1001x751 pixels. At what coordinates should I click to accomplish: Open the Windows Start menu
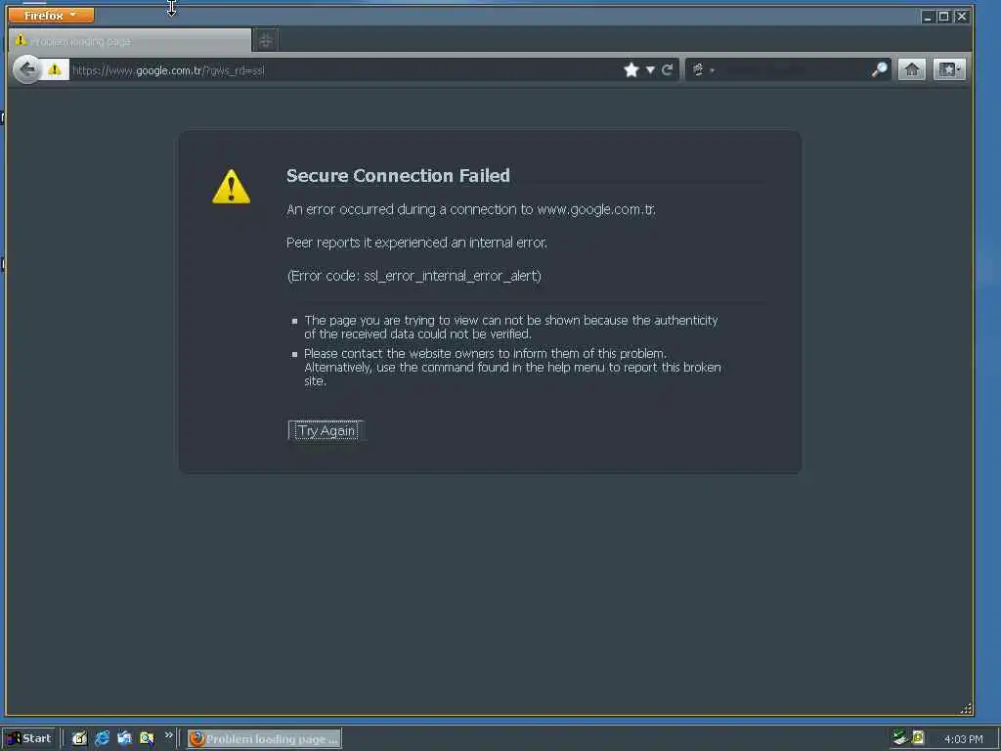(29, 739)
